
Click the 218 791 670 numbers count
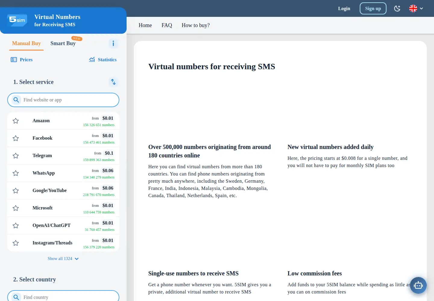[x=99, y=195]
